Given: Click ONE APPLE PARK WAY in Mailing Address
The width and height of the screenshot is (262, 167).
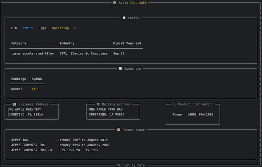Looking at the screenshot, I should 106,110.
